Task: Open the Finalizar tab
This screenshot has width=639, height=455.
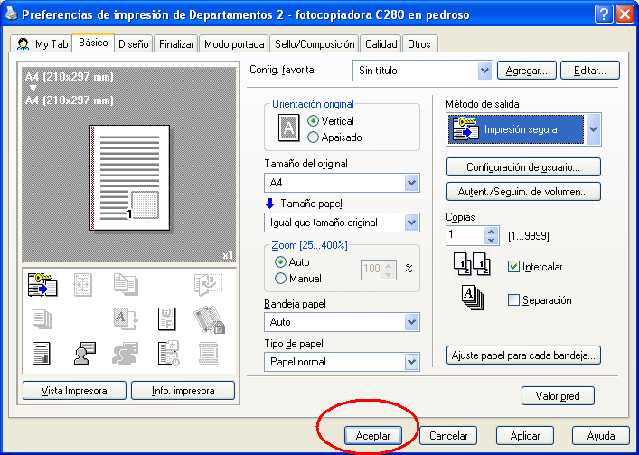Action: [176, 44]
